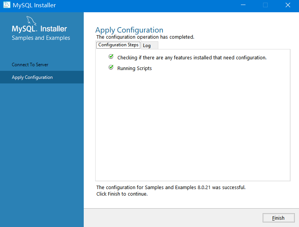299x227 pixels.
Task: Click the 'Checking if there are any features' step text
Action: pyautogui.click(x=192, y=58)
